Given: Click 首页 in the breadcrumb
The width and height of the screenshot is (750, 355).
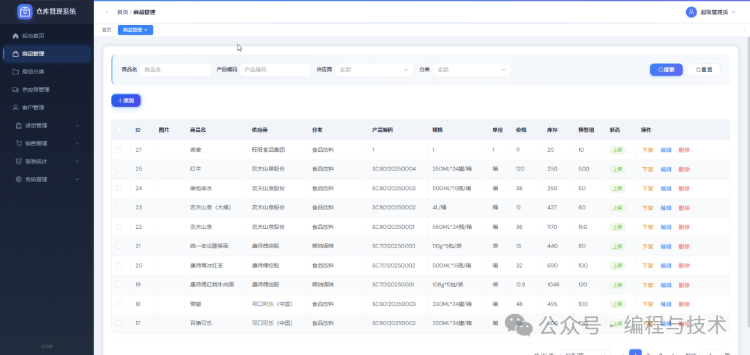Looking at the screenshot, I should click(x=122, y=12).
